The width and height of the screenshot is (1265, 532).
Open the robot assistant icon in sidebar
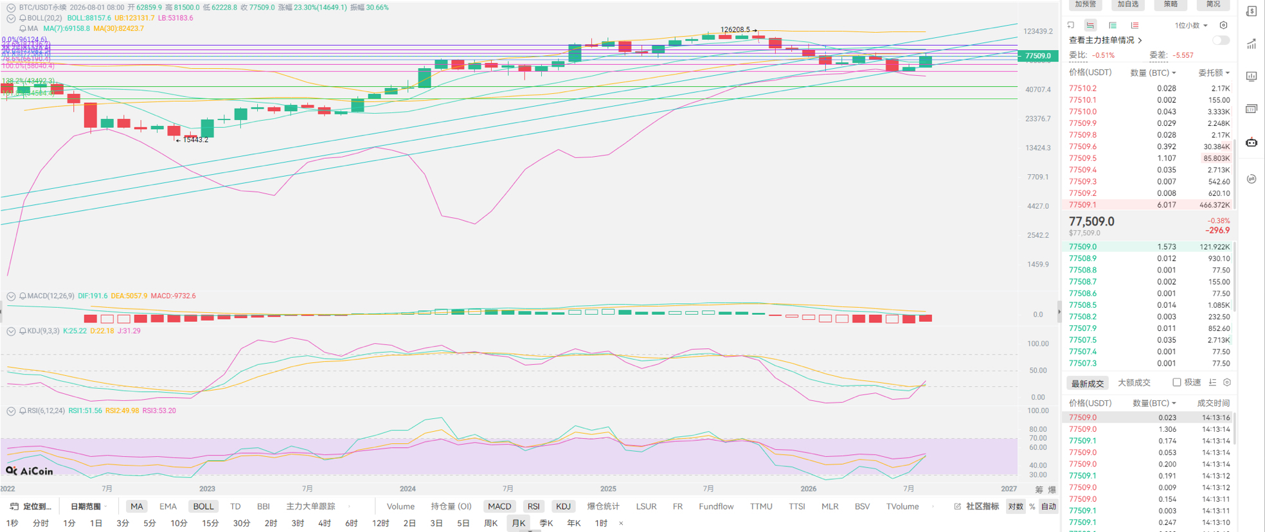point(1252,142)
